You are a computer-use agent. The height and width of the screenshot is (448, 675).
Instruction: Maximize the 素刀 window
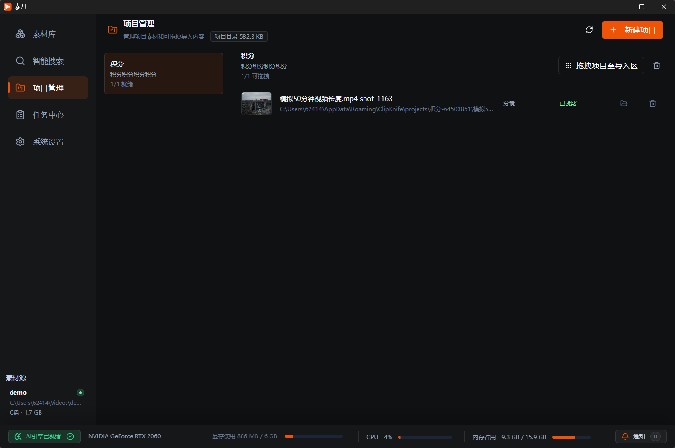[x=642, y=7]
